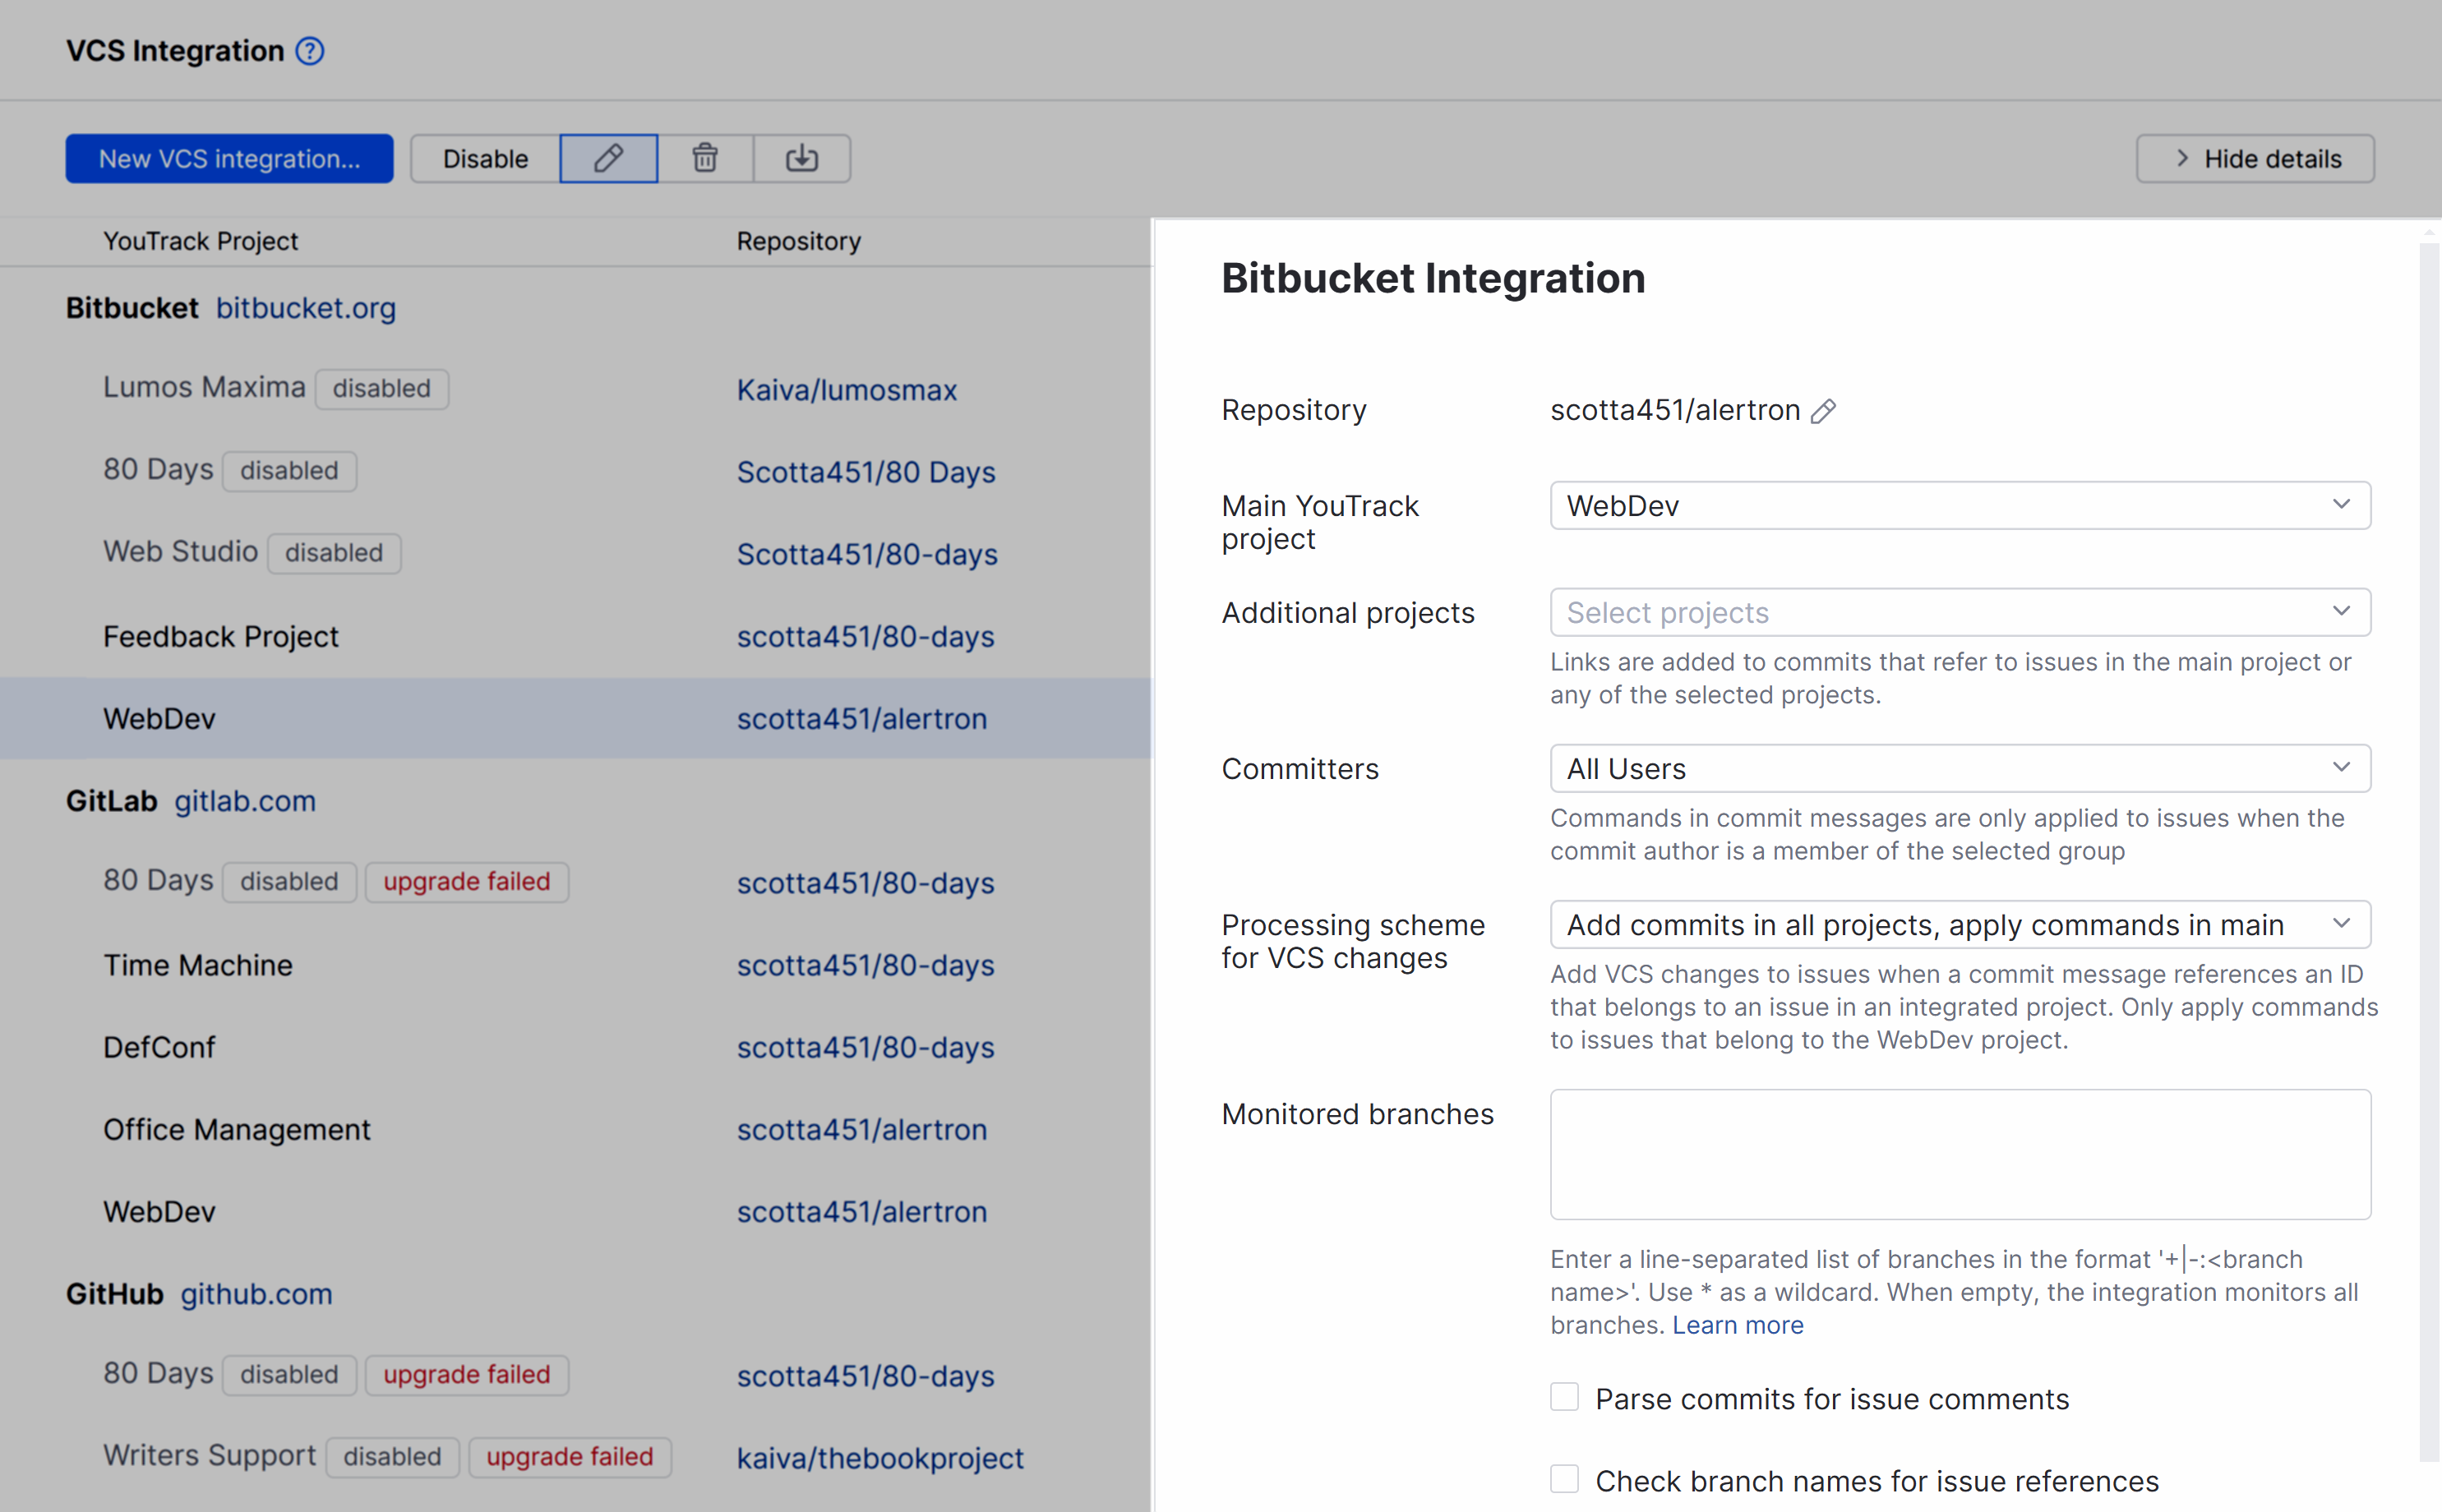The image size is (2442, 1512).
Task: Enable Parse commits for issue comments
Action: click(x=1564, y=1396)
